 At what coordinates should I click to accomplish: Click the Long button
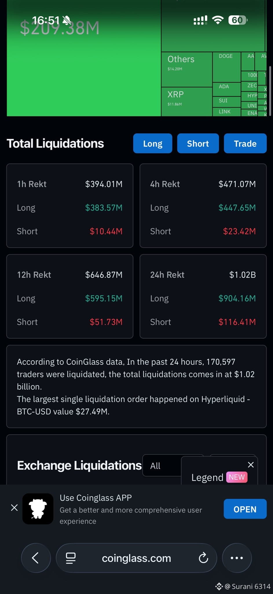point(153,143)
